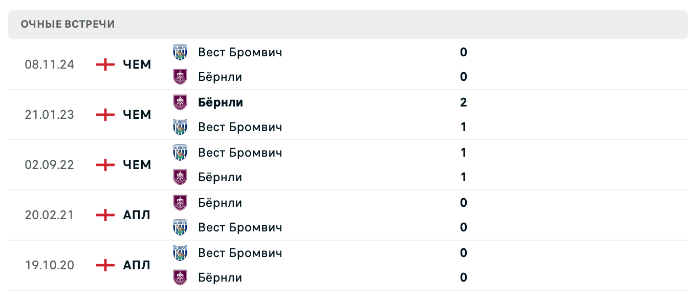This screenshot has width=696, height=299.
Task: Click Burnley crest in 20.02.21 match
Action: coord(180,203)
